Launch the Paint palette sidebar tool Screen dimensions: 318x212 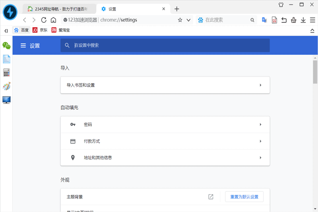pyautogui.click(x=6, y=86)
